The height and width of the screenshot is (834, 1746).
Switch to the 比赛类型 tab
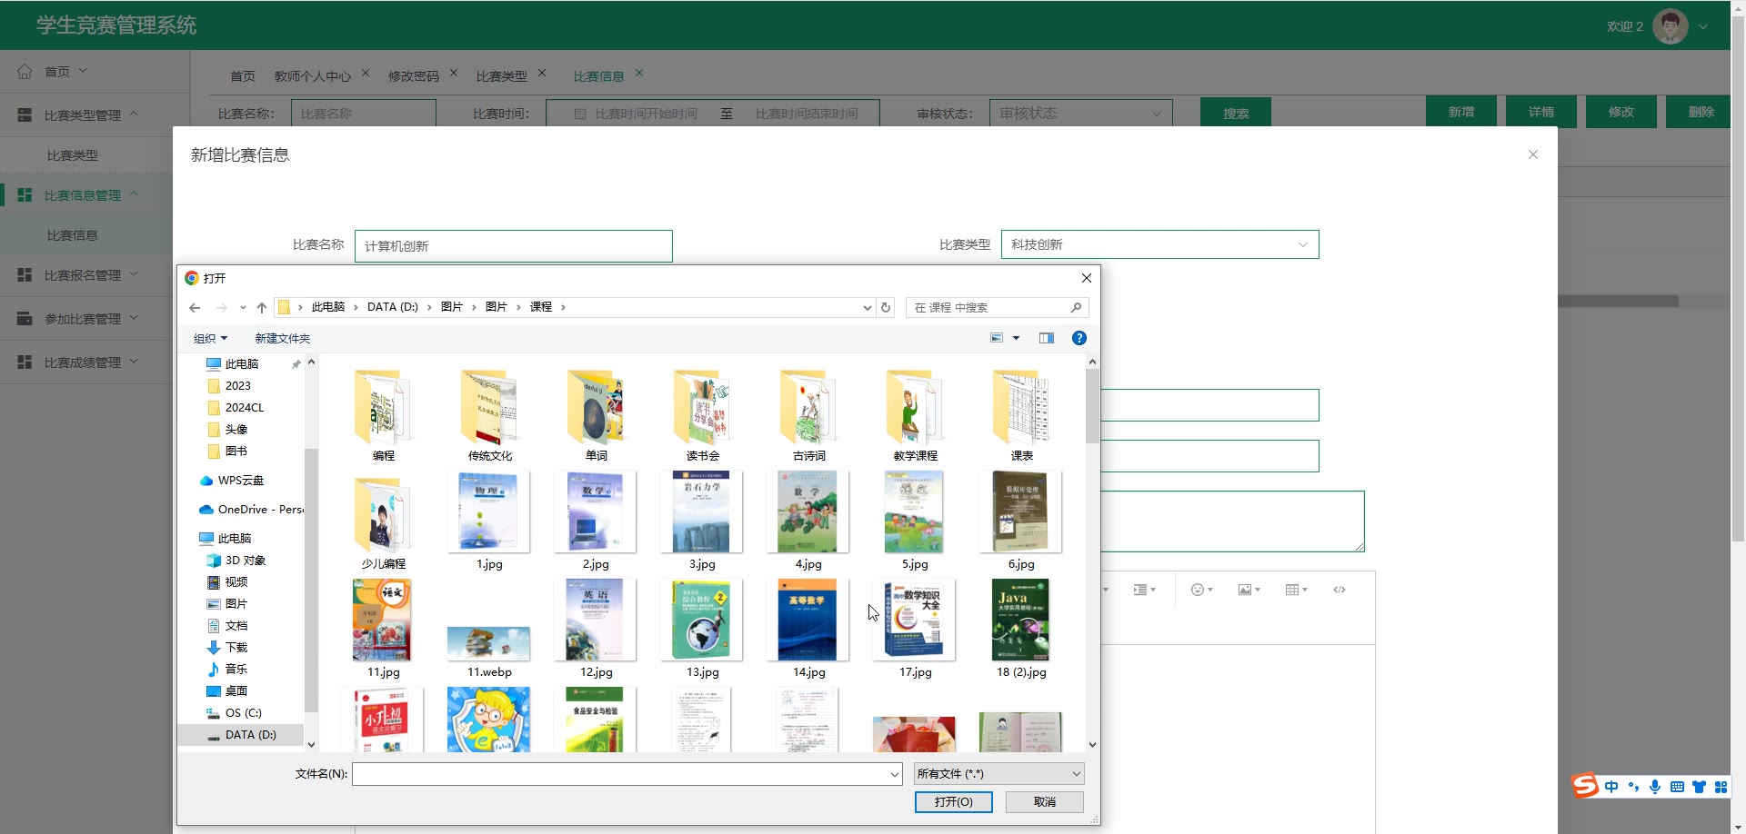click(501, 76)
